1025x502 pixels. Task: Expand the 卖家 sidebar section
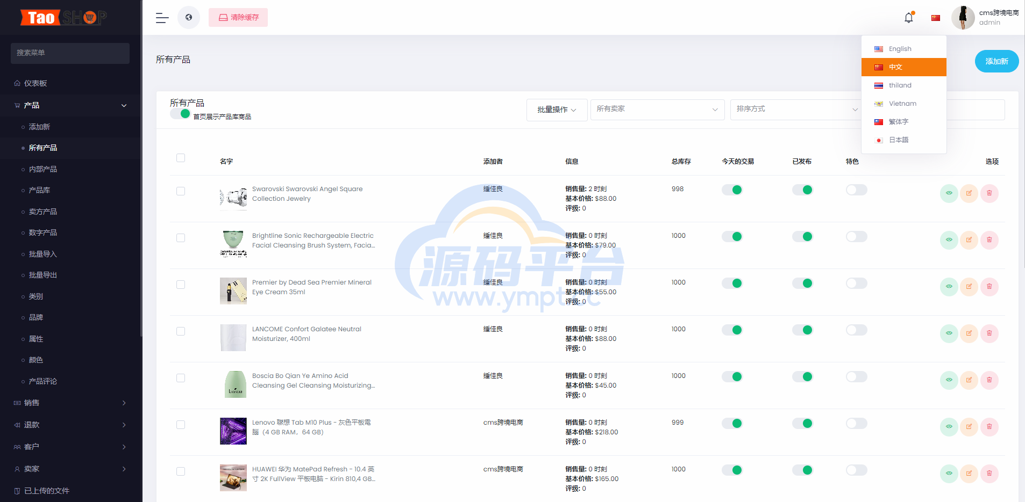pos(70,469)
